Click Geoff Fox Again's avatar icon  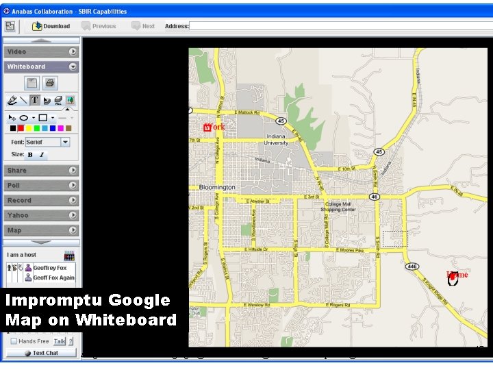point(28,277)
